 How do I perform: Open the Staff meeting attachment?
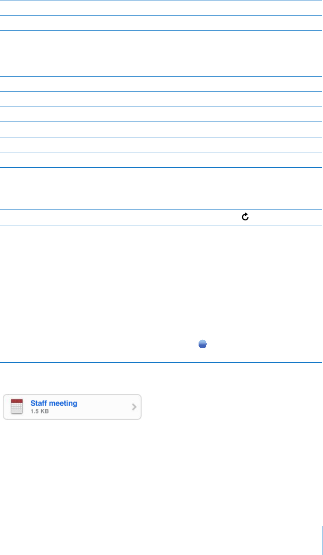[72, 407]
